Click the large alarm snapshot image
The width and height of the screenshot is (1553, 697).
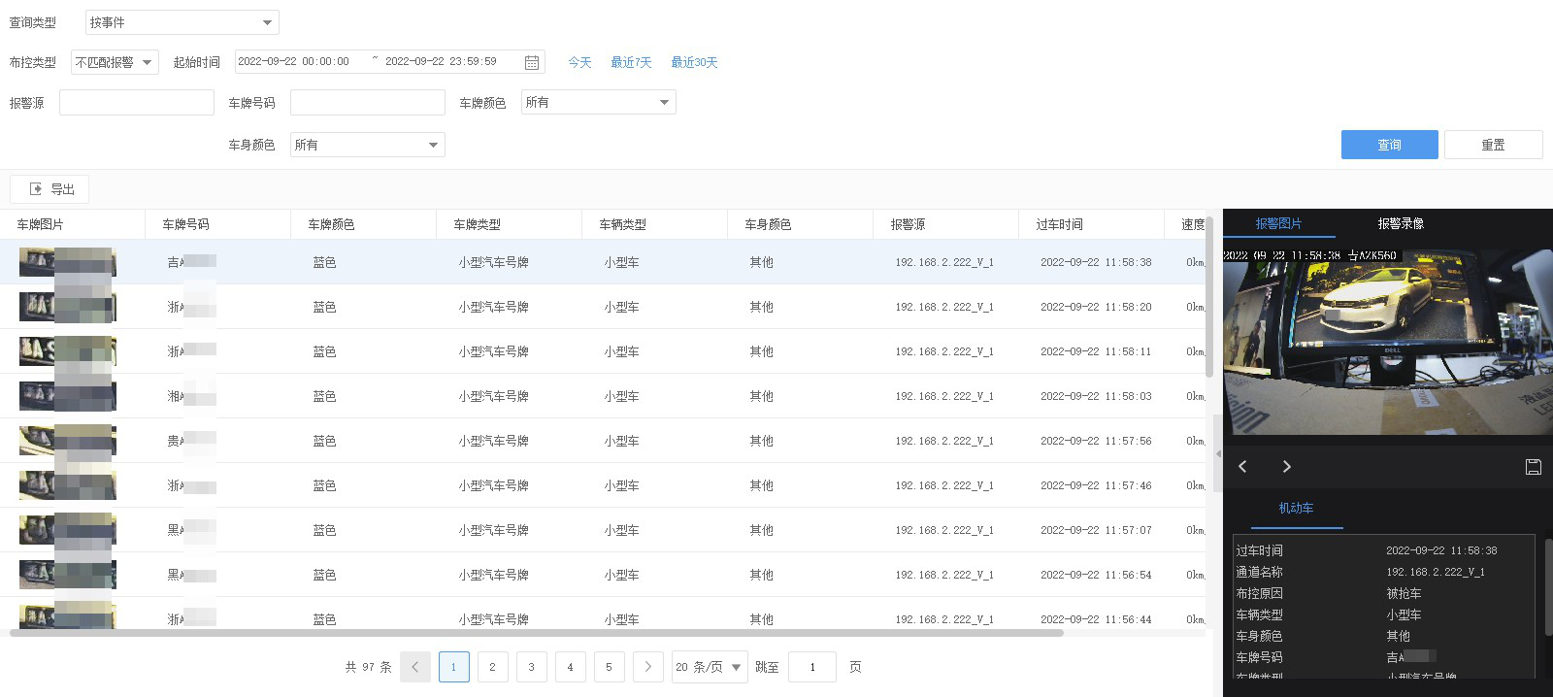click(x=1388, y=342)
